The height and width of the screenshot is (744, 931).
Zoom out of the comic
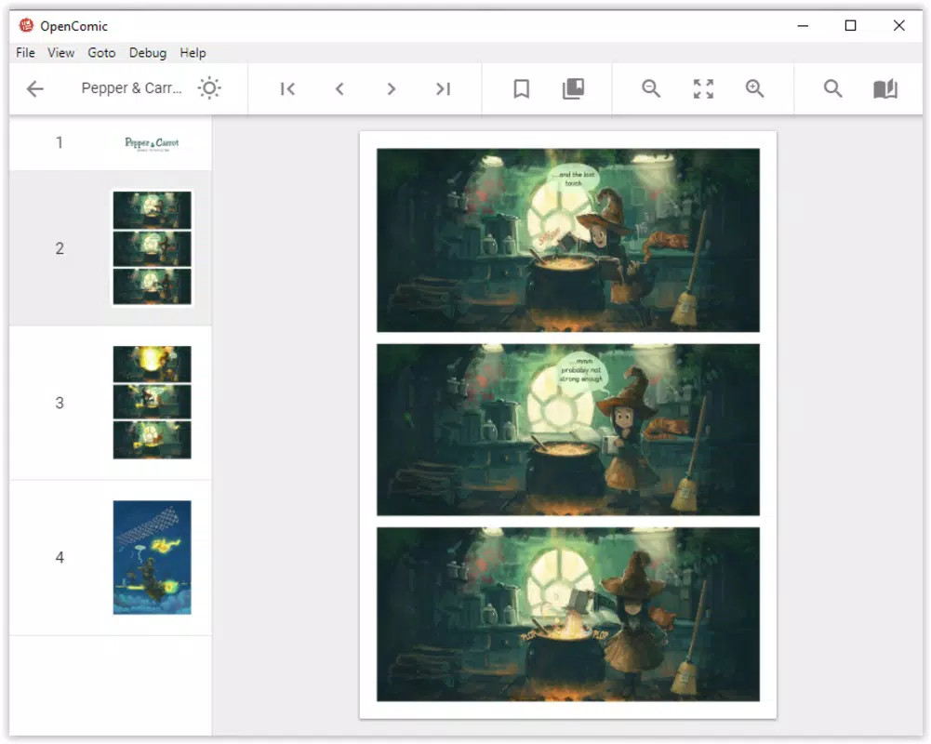point(651,89)
